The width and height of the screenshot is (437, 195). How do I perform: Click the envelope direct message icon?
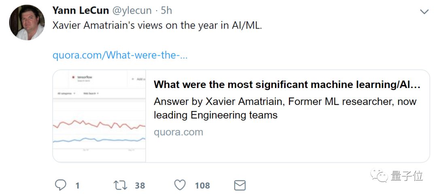(x=240, y=185)
